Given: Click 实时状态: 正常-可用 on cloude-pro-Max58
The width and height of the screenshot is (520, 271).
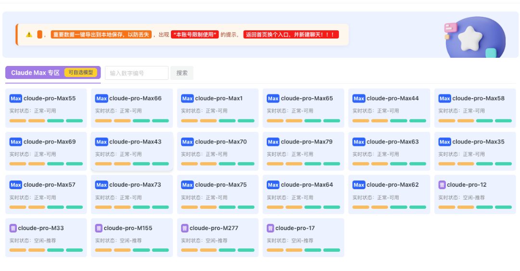Looking at the screenshot, I should 462,111.
